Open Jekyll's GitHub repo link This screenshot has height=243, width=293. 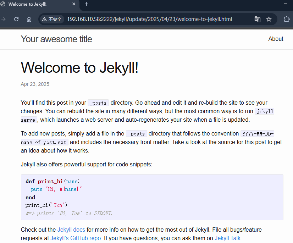tap(76, 238)
